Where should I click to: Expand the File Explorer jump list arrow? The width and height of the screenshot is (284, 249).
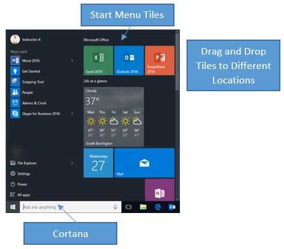(x=72, y=163)
